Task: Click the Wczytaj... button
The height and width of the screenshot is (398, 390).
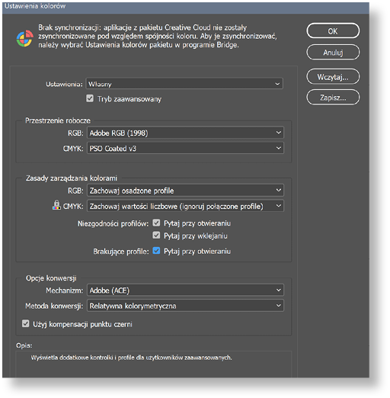Action: tap(333, 76)
